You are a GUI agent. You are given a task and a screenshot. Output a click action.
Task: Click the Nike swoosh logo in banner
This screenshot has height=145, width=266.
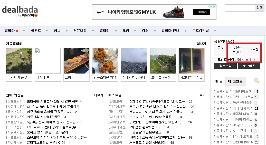(100, 12)
